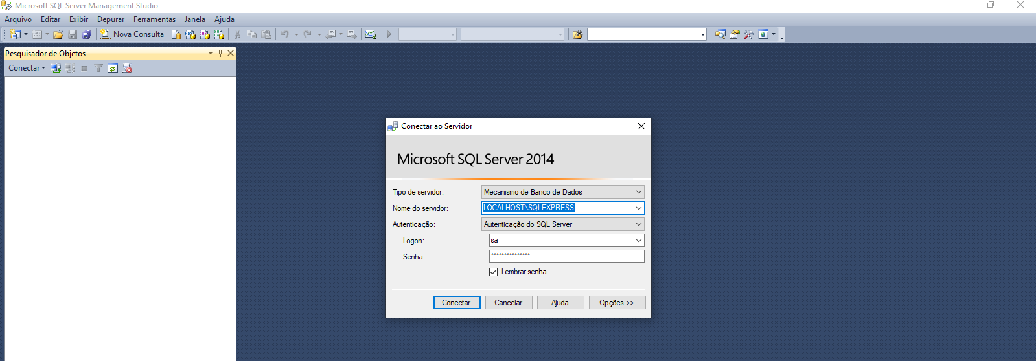
Task: Expand the Tipo de servidor dropdown
Action: click(x=638, y=192)
